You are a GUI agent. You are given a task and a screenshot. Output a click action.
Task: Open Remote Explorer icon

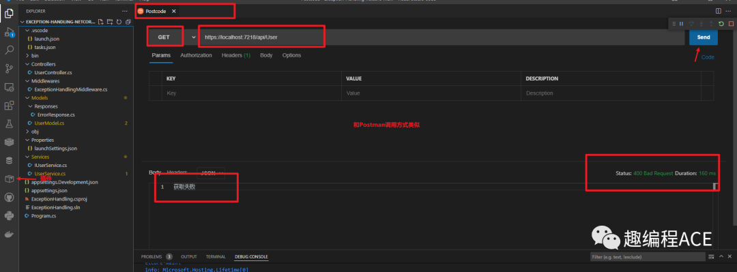[8, 87]
